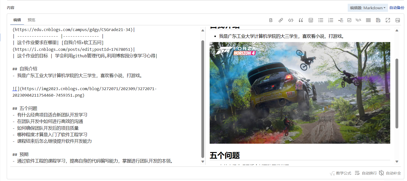Click the preview pane's scroll-up arrow
407x181 pixels.
tap(397, 31)
